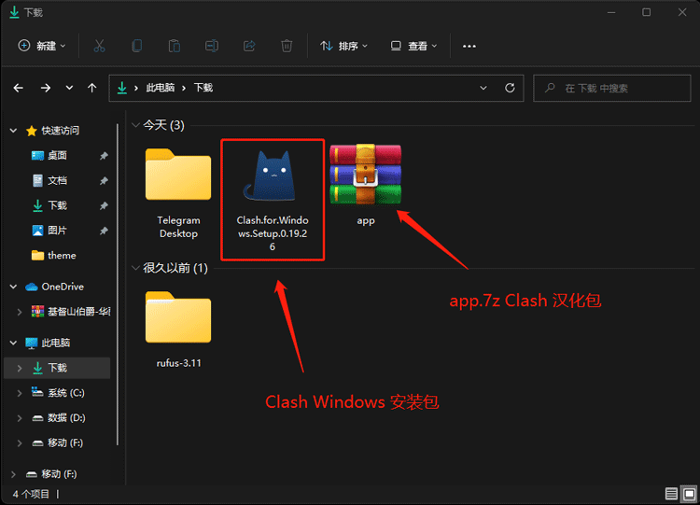Expand the OneDrive tree node
Screen dimensions: 700x505
tap(13, 287)
